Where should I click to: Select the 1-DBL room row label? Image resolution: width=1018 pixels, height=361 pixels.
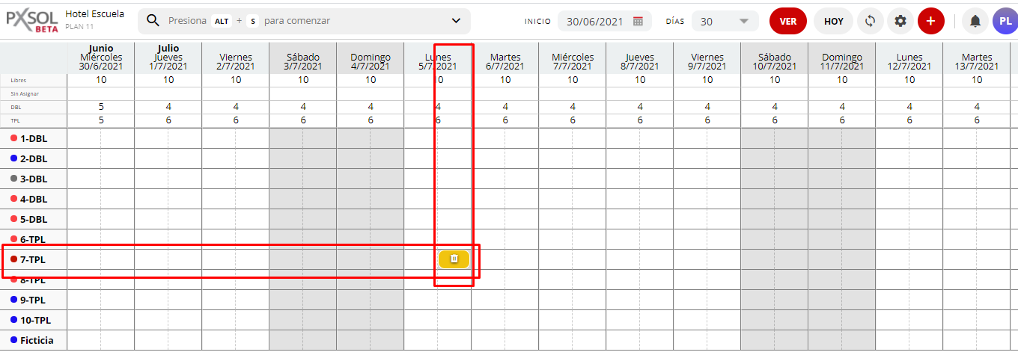(34, 138)
